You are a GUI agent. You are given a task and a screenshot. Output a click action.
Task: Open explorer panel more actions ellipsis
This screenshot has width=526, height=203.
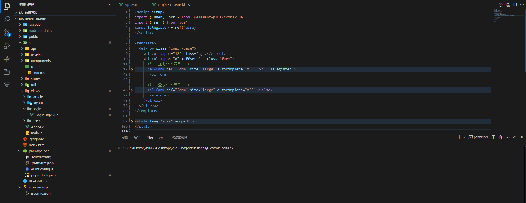109,5
